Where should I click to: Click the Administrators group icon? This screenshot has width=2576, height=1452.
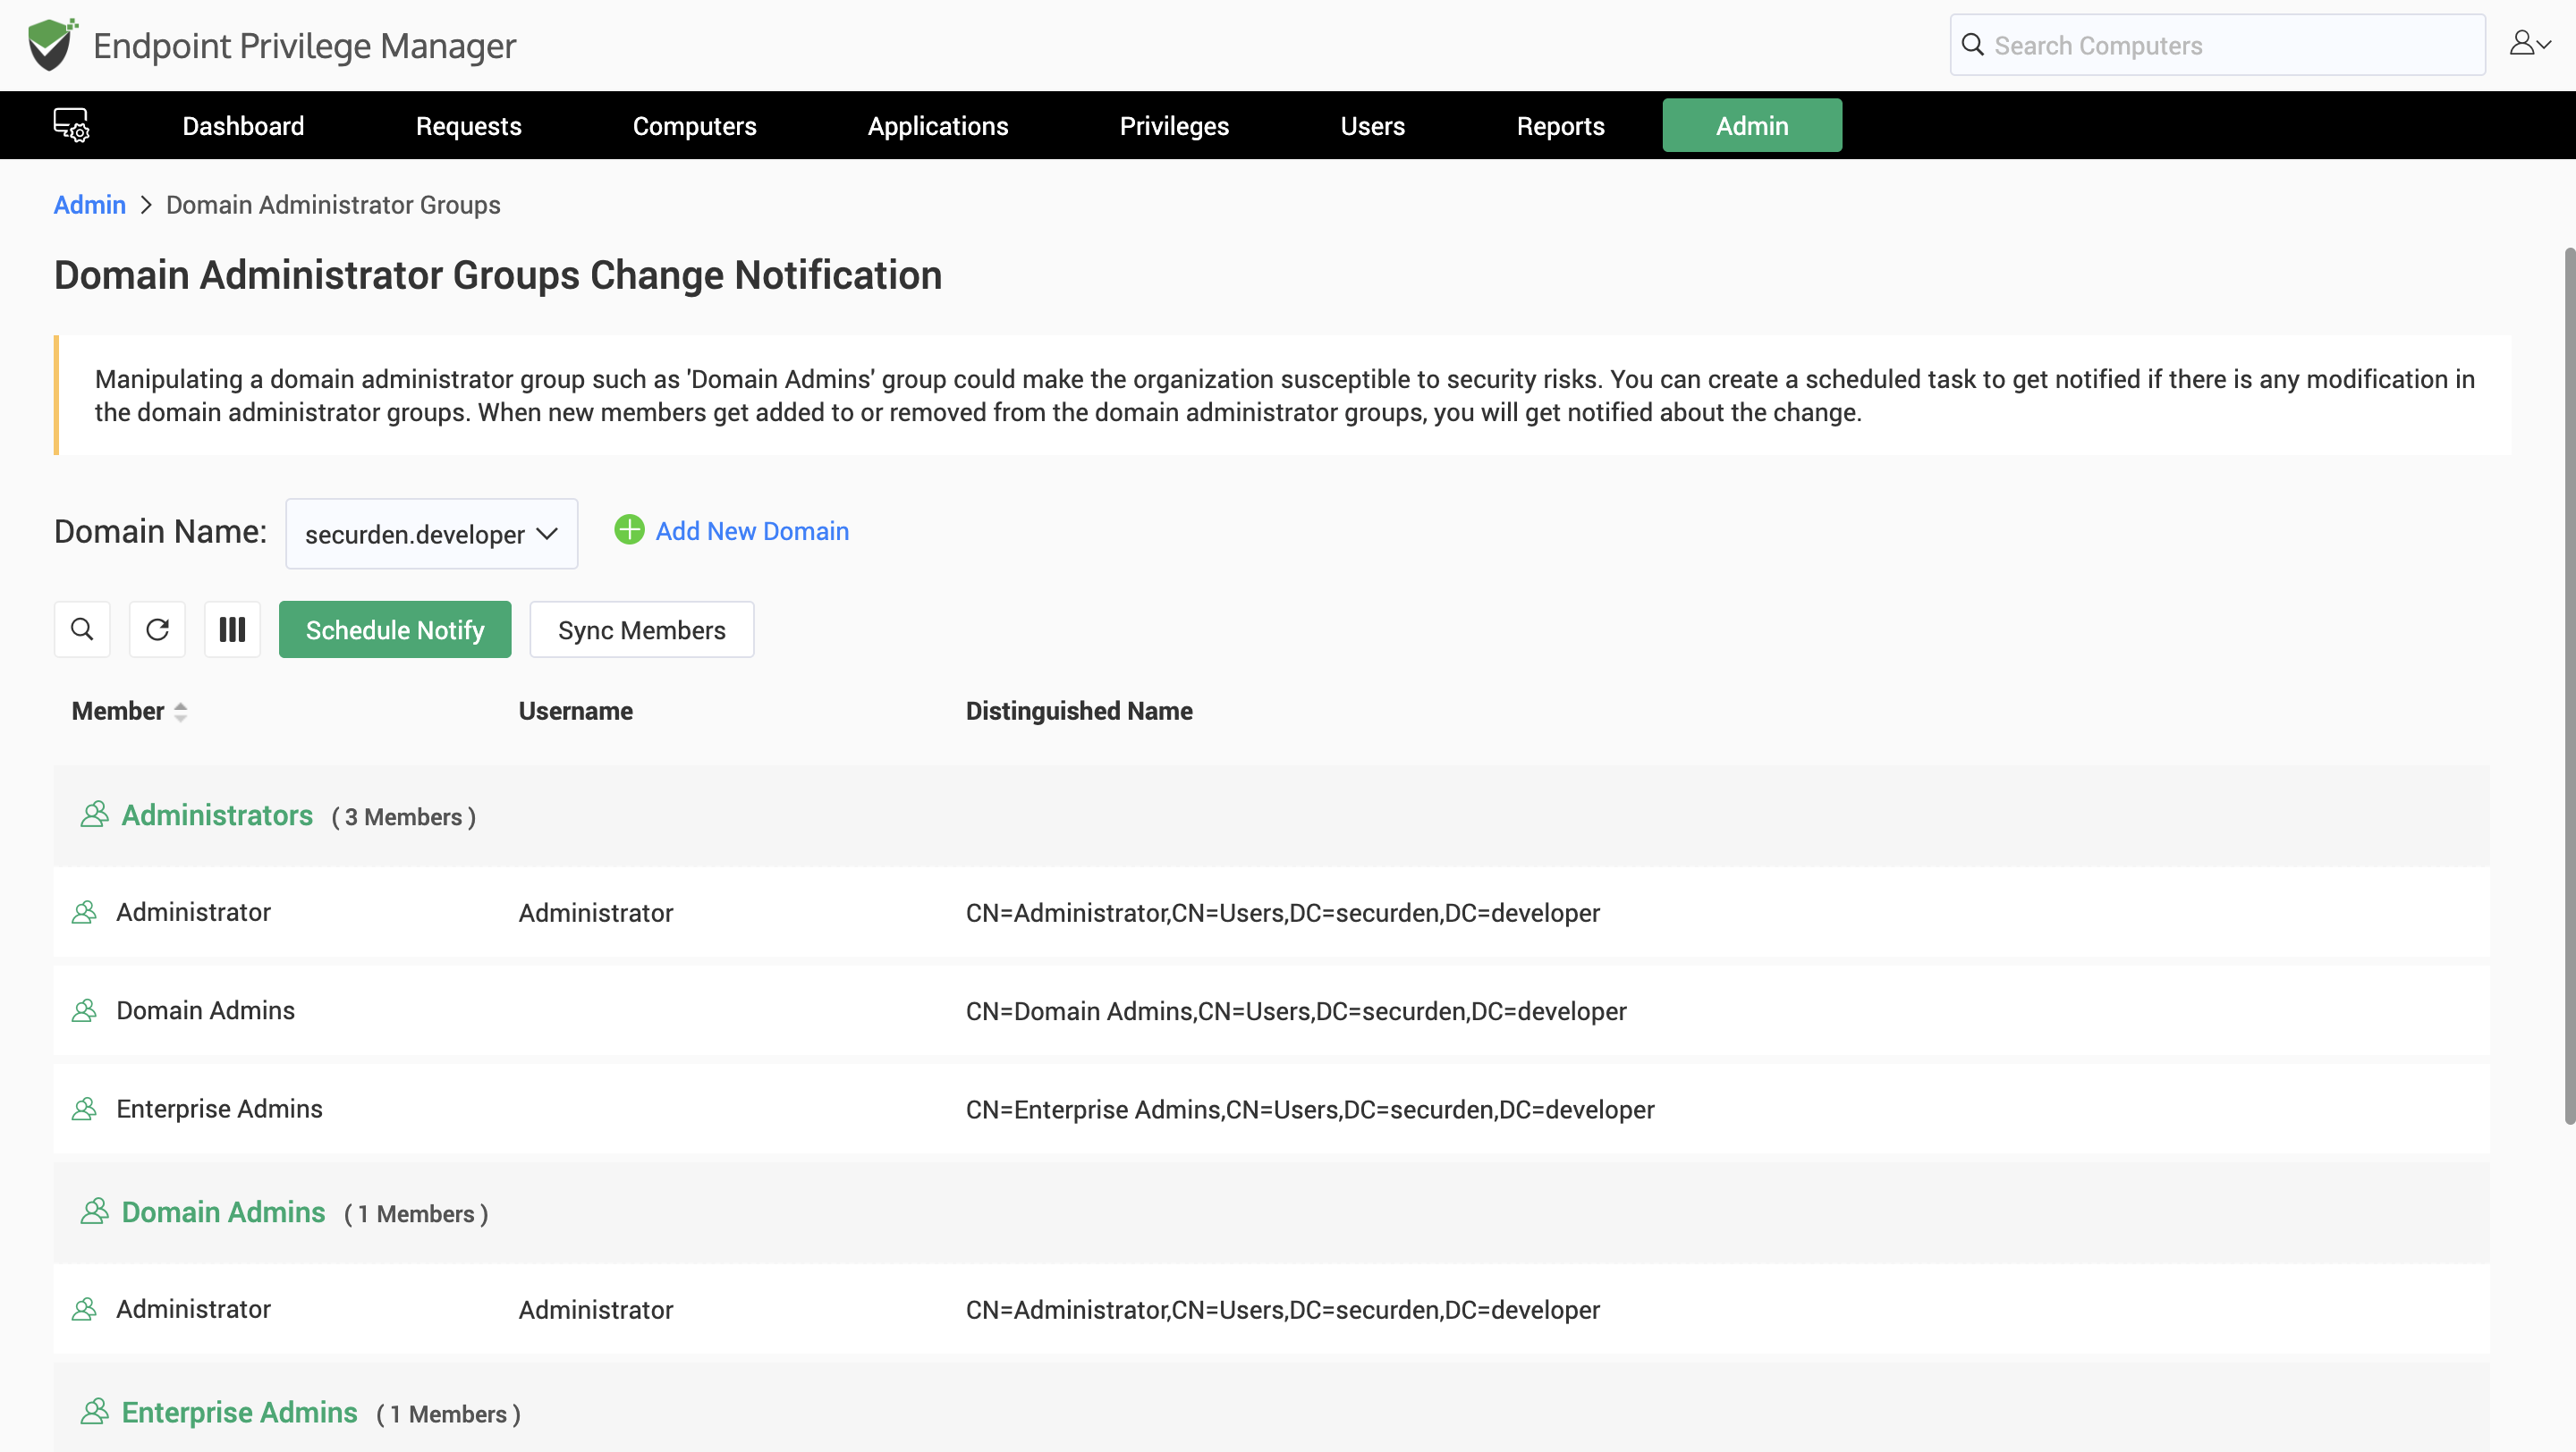click(94, 815)
